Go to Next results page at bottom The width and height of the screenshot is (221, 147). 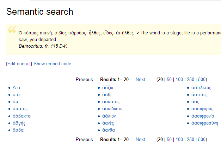(140, 140)
